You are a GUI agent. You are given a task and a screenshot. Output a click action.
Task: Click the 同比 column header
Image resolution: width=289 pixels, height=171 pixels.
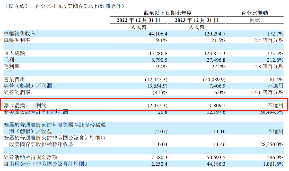[x=255, y=20]
